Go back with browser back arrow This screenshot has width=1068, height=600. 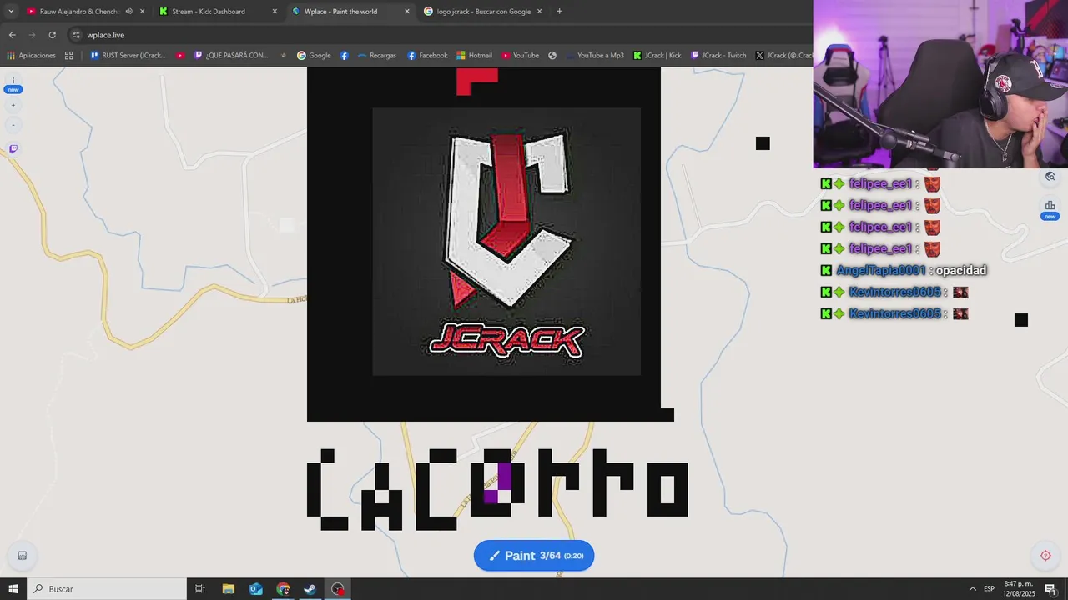click(12, 35)
